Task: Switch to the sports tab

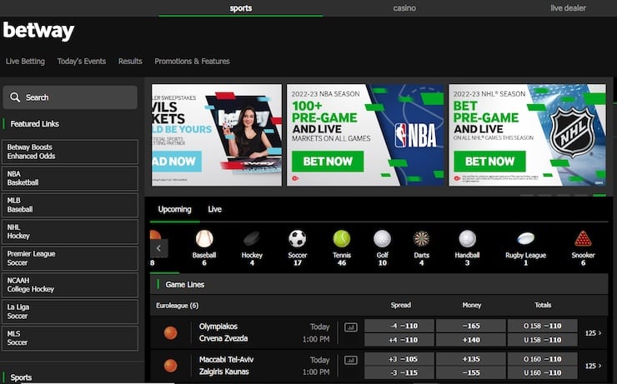Action: pos(241,8)
